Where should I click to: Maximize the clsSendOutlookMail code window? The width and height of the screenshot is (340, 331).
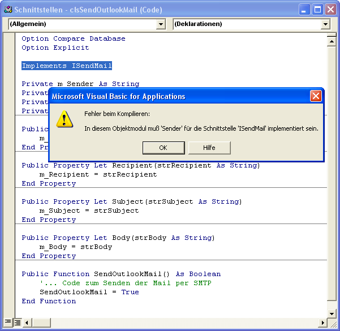(x=317, y=10)
